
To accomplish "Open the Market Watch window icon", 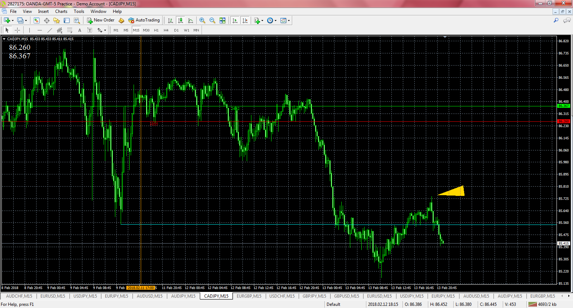I will [x=37, y=20].
